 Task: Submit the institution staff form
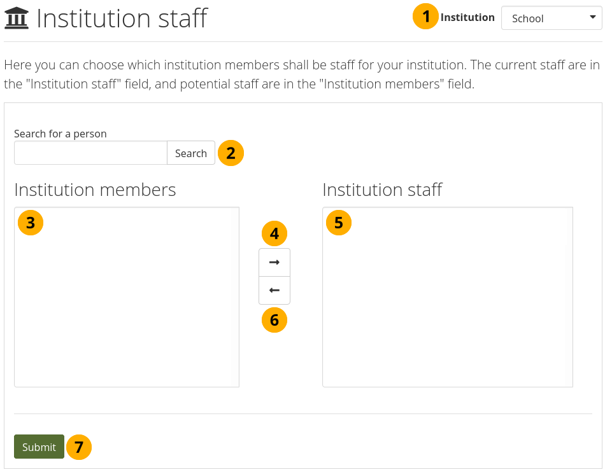(39, 447)
